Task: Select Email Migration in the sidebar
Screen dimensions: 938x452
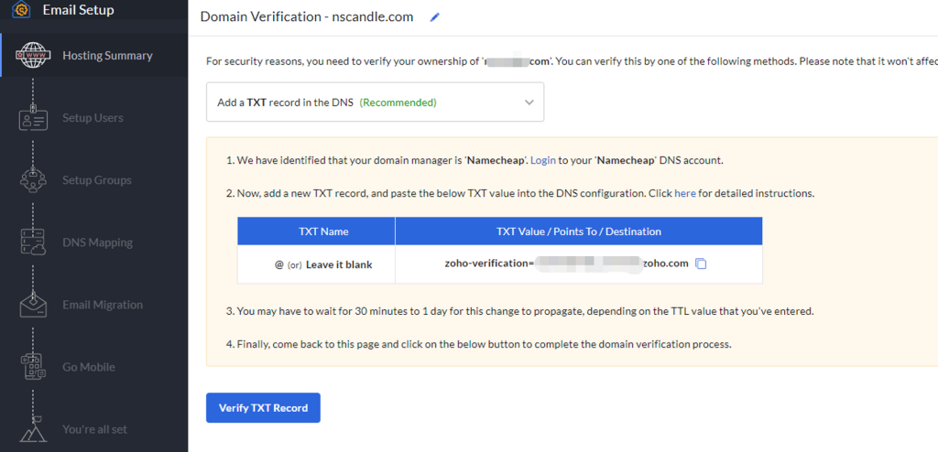Action: click(103, 305)
